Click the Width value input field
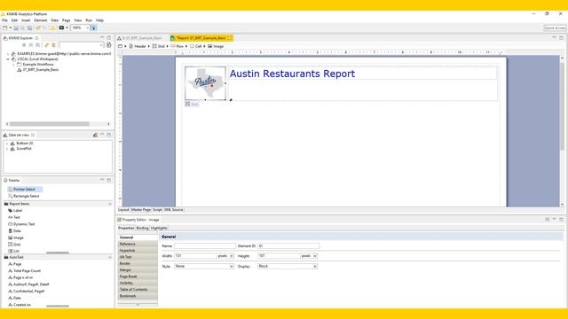 tap(195, 256)
